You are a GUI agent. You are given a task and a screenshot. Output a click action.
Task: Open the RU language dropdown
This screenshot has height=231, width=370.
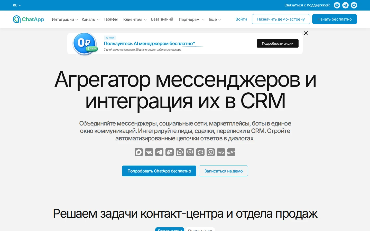tap(17, 5)
